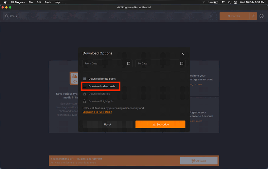The width and height of the screenshot is (268, 169).
Task: Open the Tools menu
Action: pos(48,2)
